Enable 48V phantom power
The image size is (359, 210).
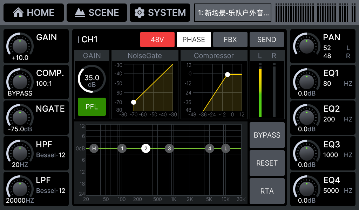[157, 39]
